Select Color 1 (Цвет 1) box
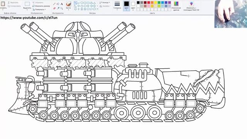This screenshot has width=247, height=139. 127,6
